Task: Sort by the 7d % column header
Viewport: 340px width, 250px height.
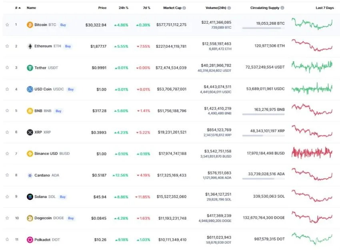Action: pyautogui.click(x=146, y=8)
